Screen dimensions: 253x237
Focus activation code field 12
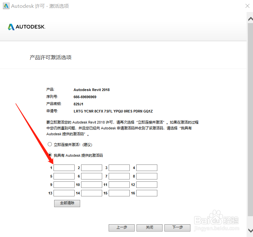(147, 185)
